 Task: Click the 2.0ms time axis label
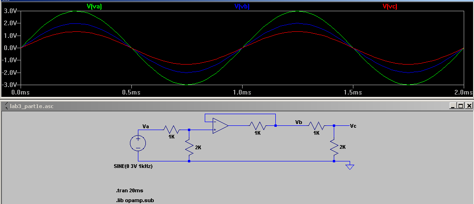464,92
